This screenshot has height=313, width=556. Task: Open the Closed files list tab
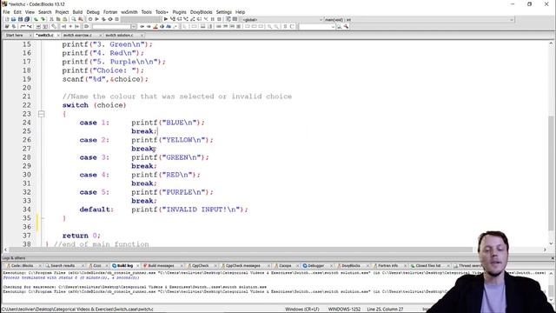tap(428, 265)
